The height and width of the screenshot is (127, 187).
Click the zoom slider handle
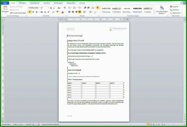point(173,124)
